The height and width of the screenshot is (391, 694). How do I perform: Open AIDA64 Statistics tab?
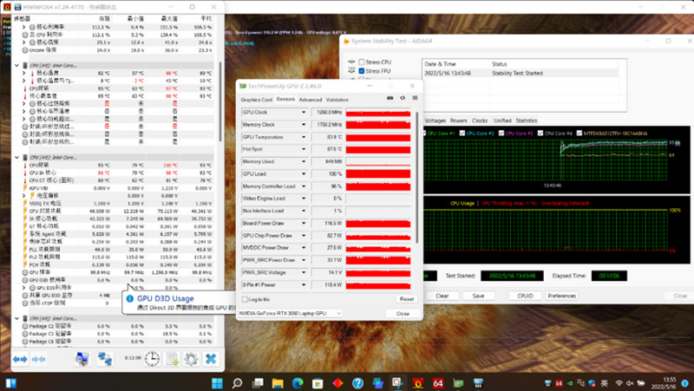click(x=527, y=121)
